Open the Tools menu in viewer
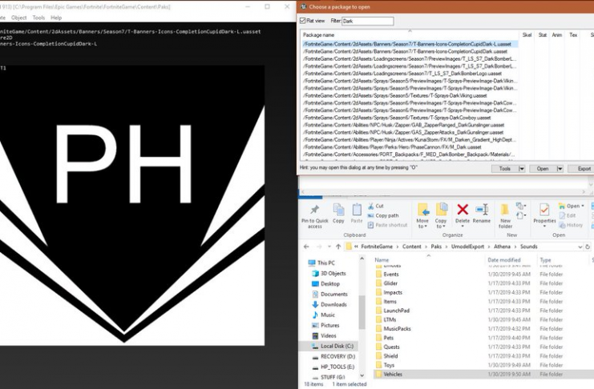 tap(38, 18)
